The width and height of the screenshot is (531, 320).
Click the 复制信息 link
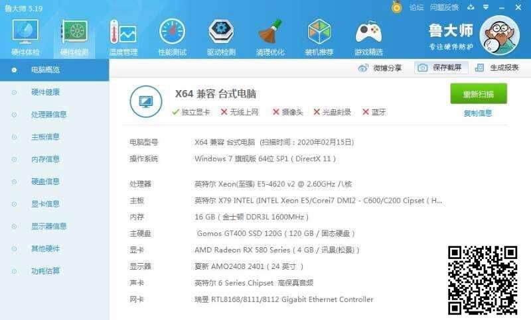click(478, 113)
